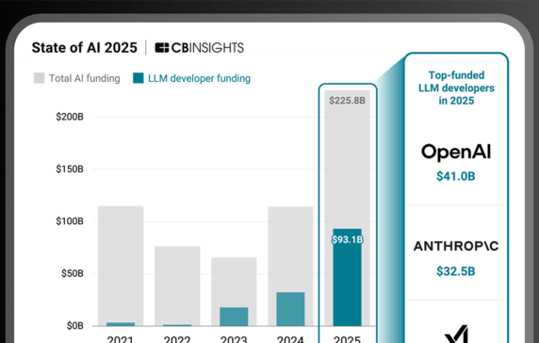Click the OpenAI $41.0B funding amount
Viewport: 539px width, 343px height.
(456, 176)
